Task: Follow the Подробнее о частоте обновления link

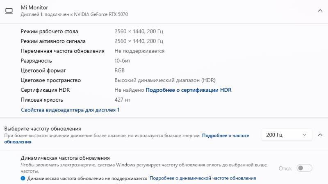Action: [x=225, y=136]
